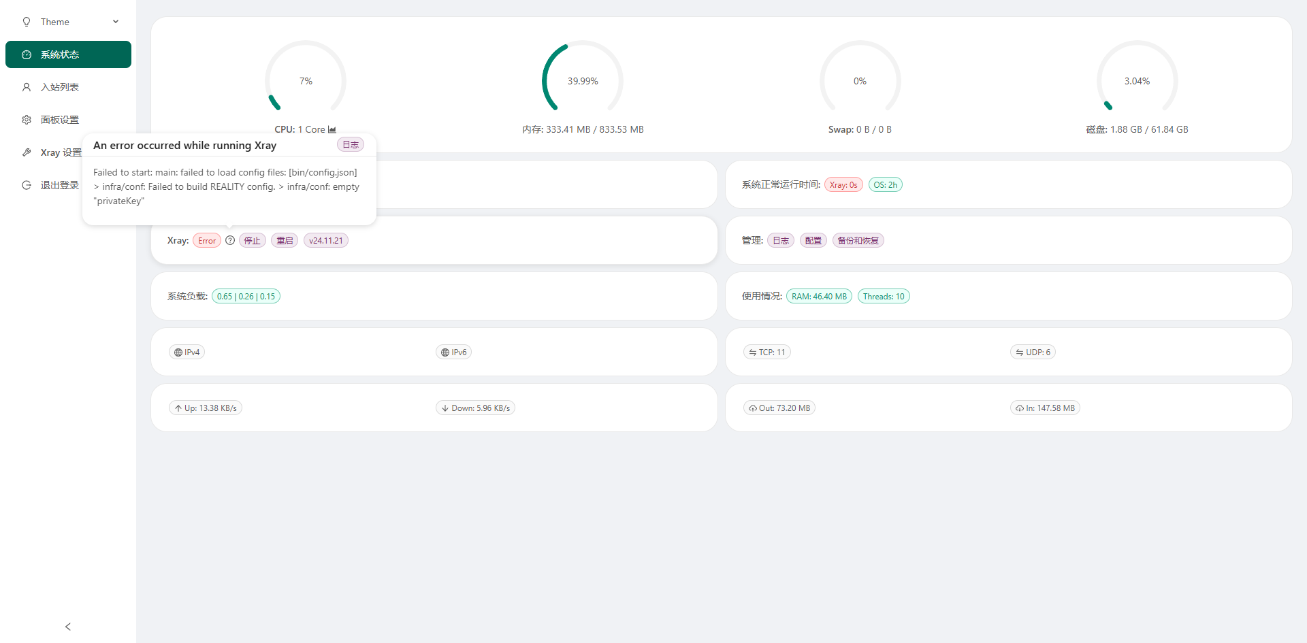Click the 磁盘: 1.88 GB / 61.84 GB label
1307x643 pixels.
[x=1137, y=129]
